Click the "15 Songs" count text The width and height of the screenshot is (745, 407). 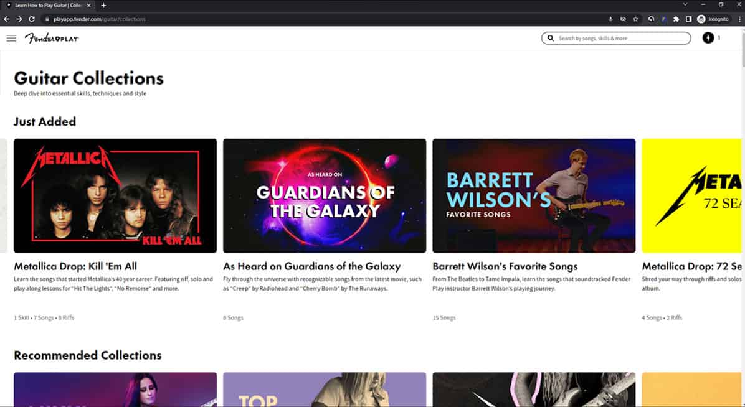tap(444, 318)
